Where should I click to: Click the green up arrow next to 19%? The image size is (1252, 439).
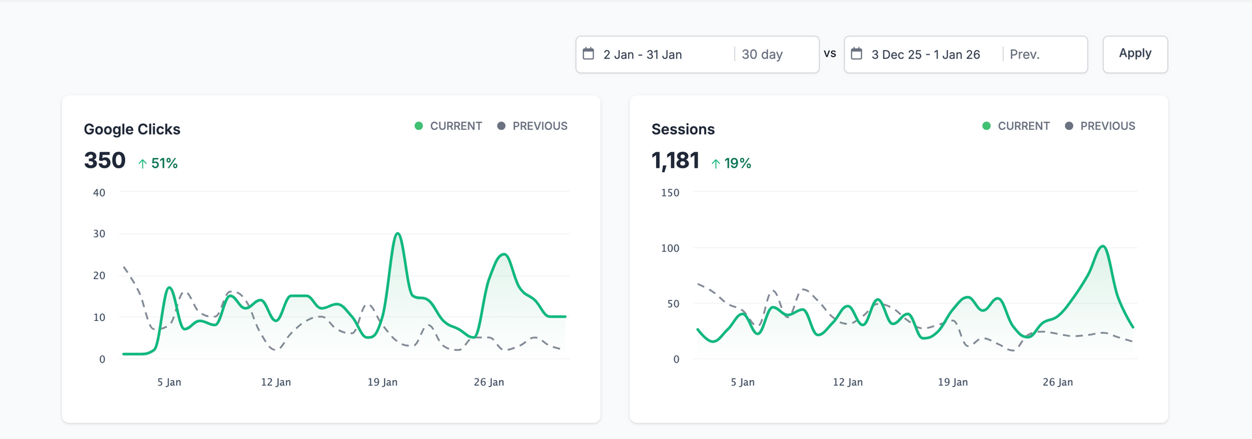715,164
